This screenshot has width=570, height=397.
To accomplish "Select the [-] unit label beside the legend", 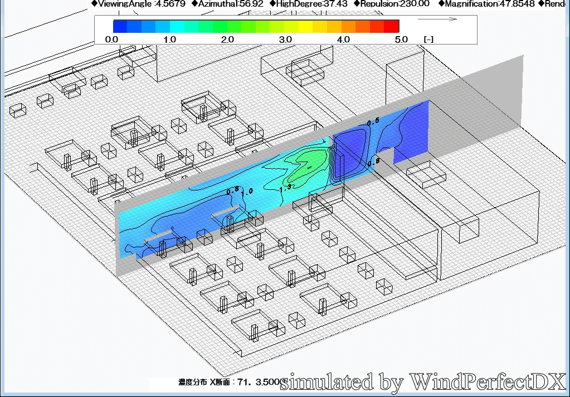I will [x=428, y=40].
